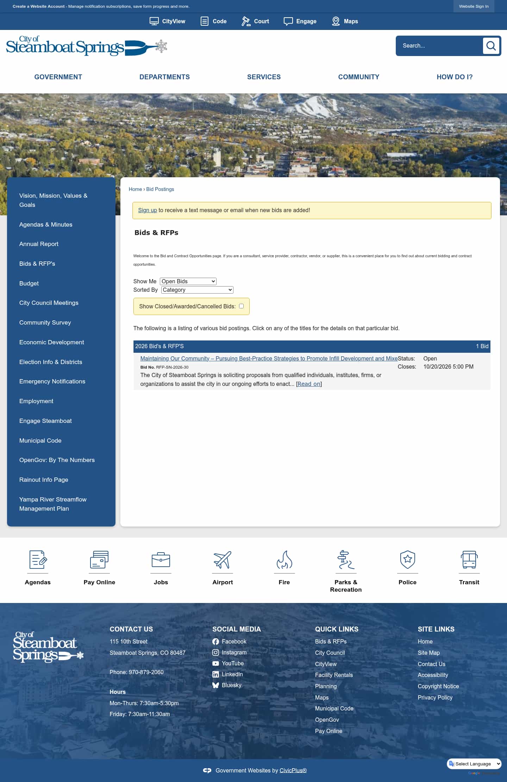
Task: Click the Code document icon
Action: click(204, 21)
